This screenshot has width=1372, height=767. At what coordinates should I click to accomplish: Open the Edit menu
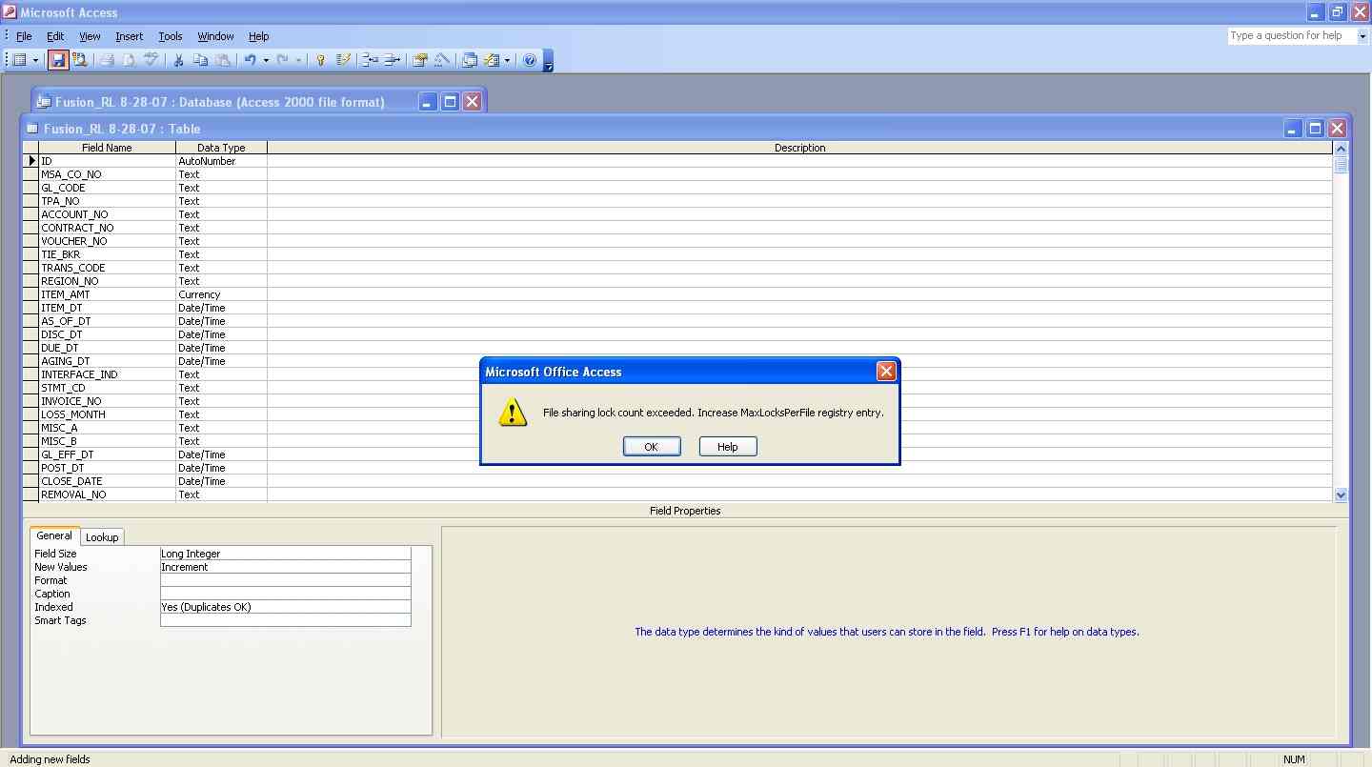tap(55, 36)
